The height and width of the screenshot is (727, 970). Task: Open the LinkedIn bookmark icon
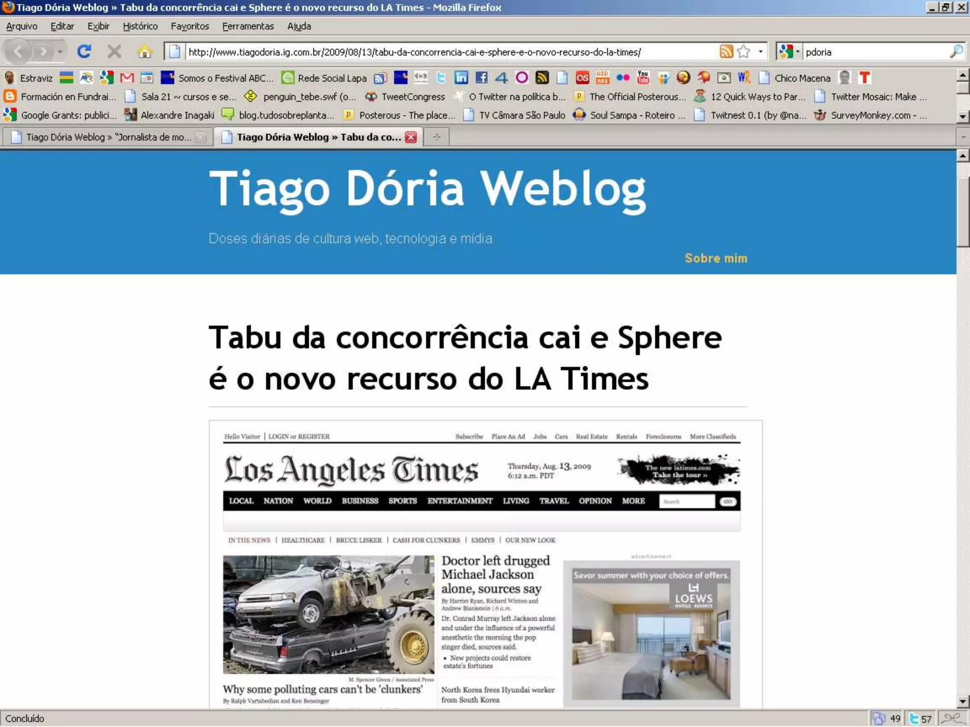(461, 78)
